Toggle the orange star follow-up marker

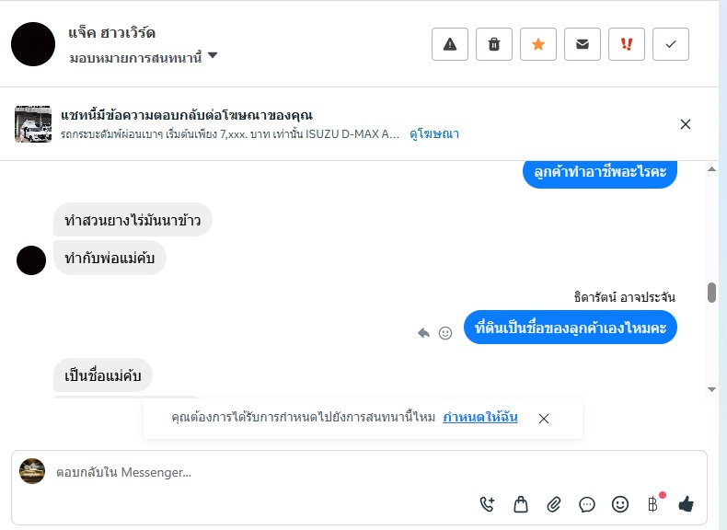[538, 44]
